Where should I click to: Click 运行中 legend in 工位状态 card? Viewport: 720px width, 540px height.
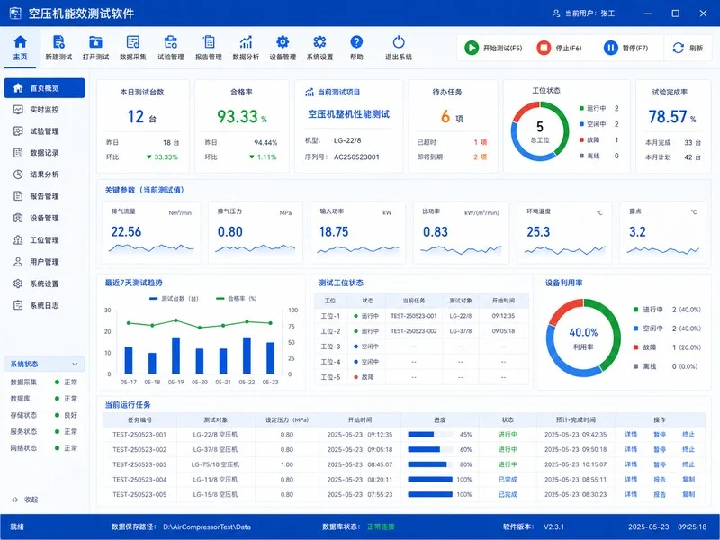point(599,108)
